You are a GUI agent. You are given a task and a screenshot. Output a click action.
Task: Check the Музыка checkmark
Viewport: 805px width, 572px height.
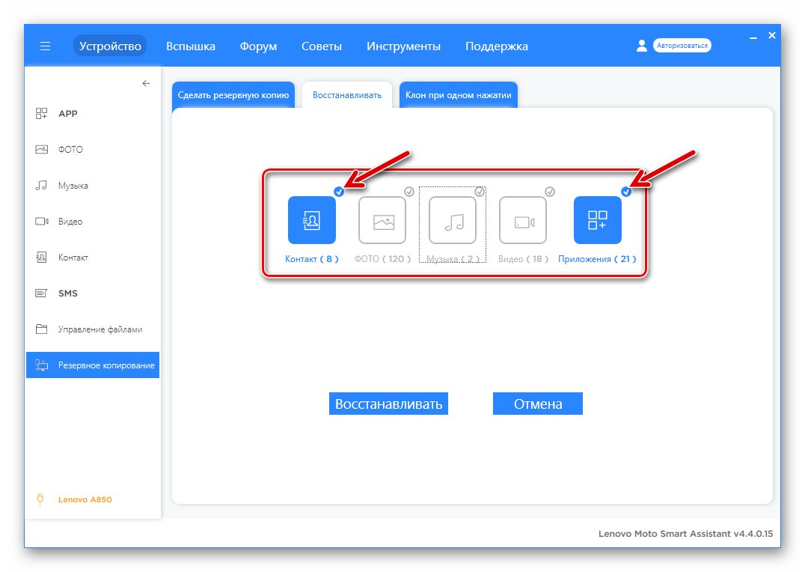coord(480,192)
